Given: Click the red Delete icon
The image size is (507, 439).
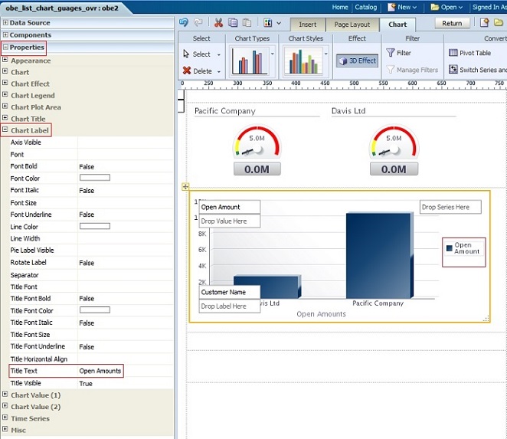Looking at the screenshot, I should coord(187,70).
